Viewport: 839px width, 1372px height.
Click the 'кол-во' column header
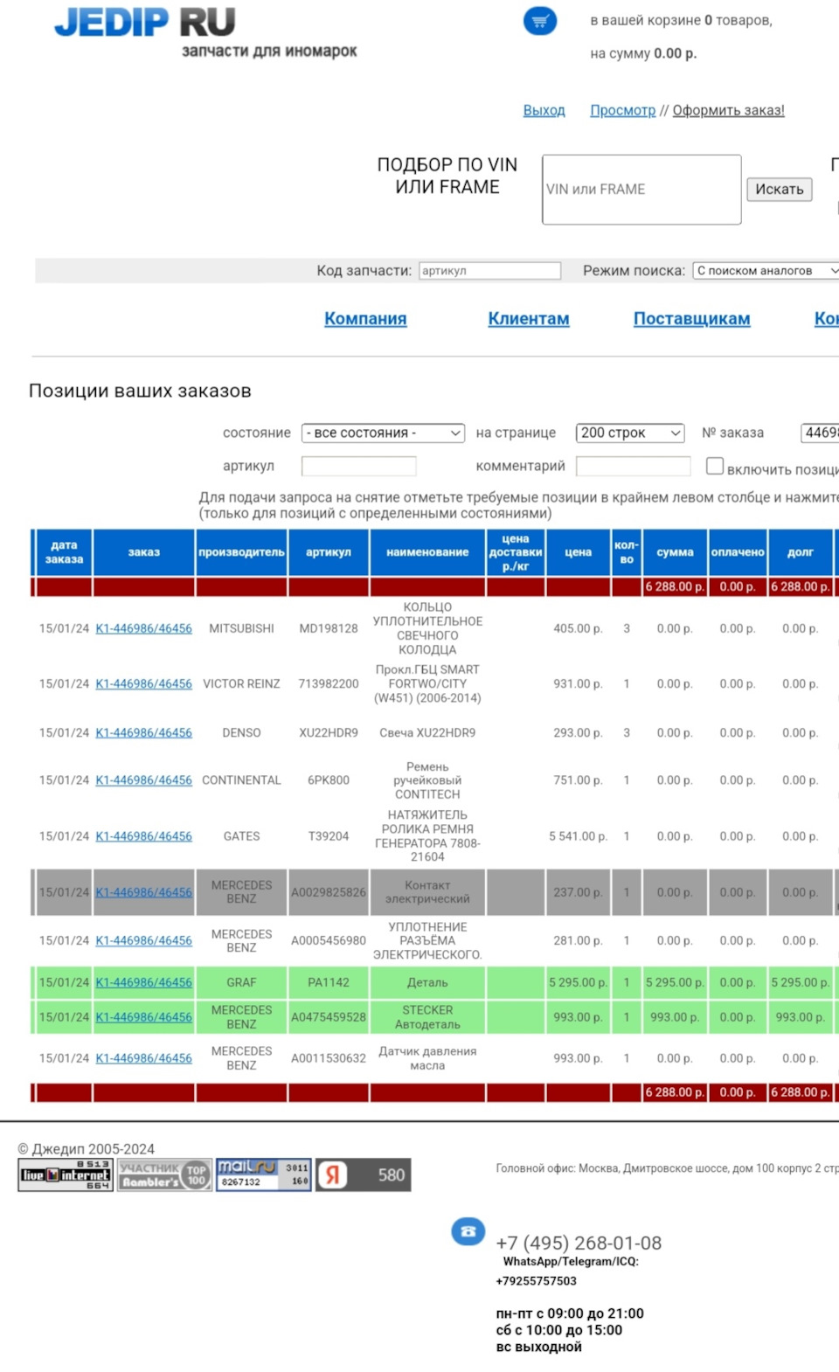(x=627, y=552)
